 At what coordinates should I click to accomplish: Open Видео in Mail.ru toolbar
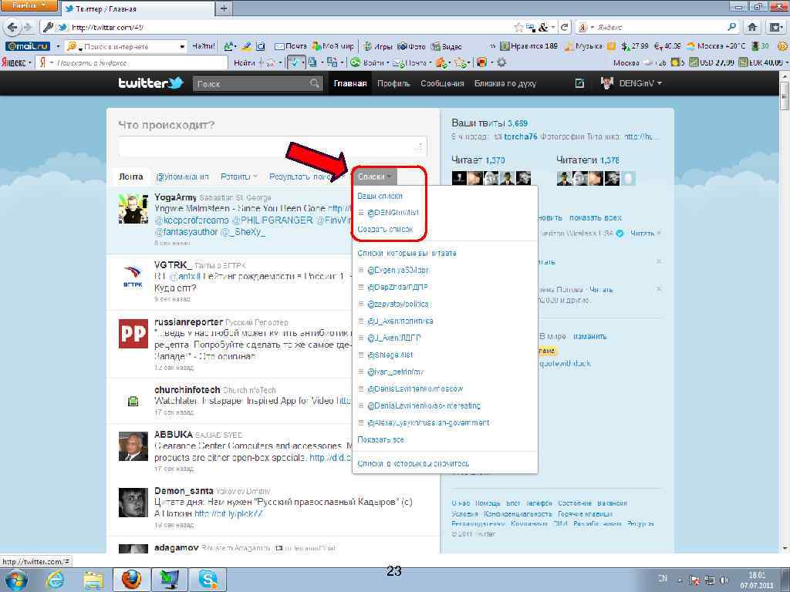pos(447,46)
